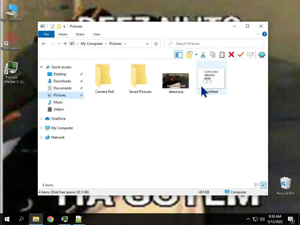The width and height of the screenshot is (300, 225).
Task: Select the Camera Roll folder
Action: (105, 79)
